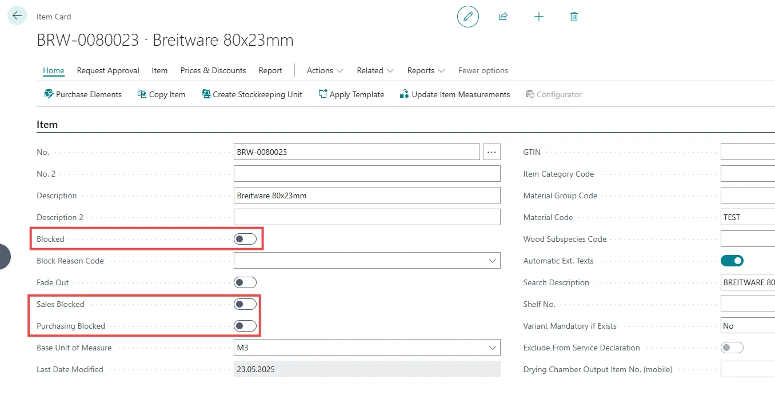Click into the Description 2 field
Image resolution: width=775 pixels, height=395 pixels.
[366, 217]
